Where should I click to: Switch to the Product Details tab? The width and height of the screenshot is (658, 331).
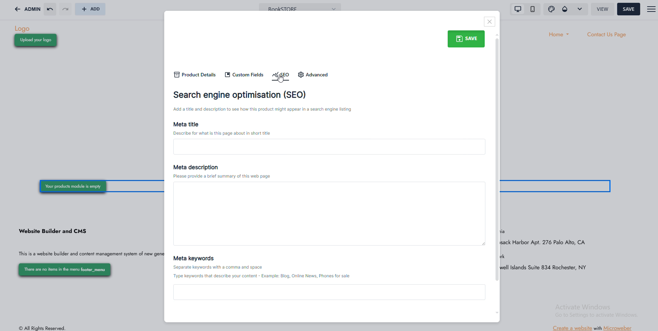(x=195, y=75)
